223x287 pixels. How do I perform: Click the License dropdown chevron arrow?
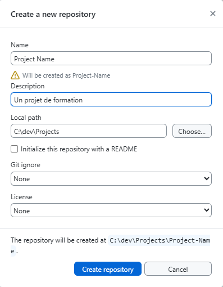pos(207,210)
